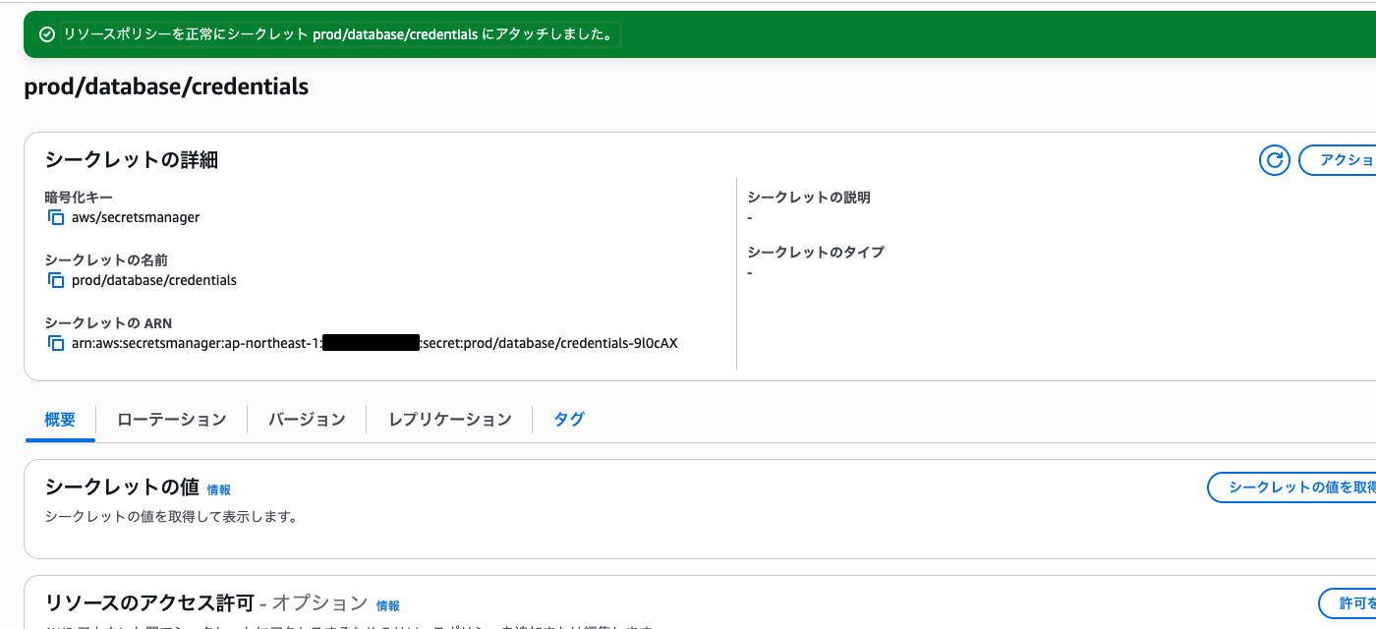Click リソースのアクセス許可 section heading
This screenshot has width=1376, height=629.
(x=149, y=602)
